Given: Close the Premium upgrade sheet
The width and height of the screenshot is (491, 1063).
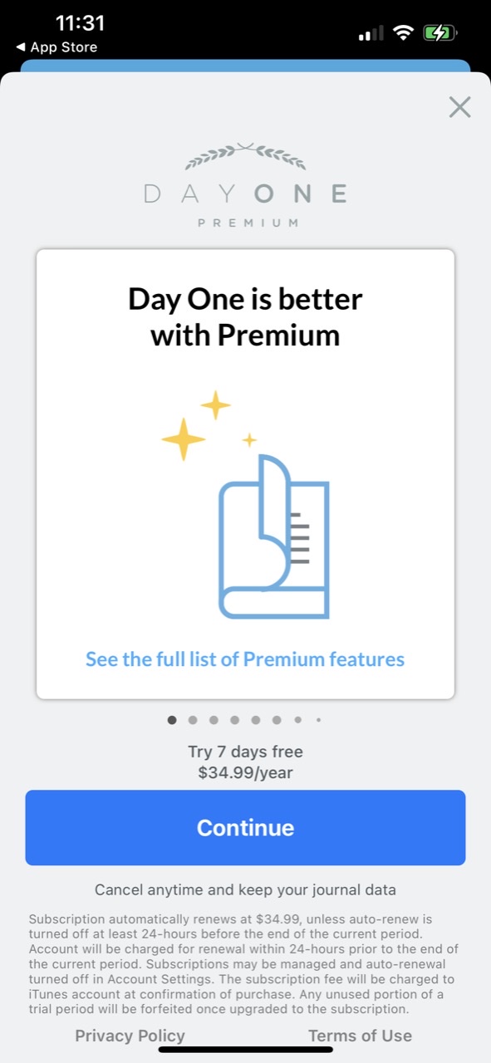Looking at the screenshot, I should pos(459,106).
